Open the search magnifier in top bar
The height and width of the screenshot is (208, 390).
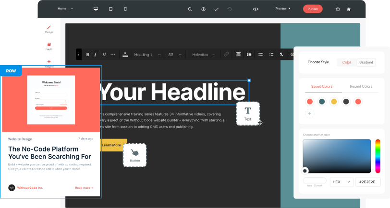190,9
